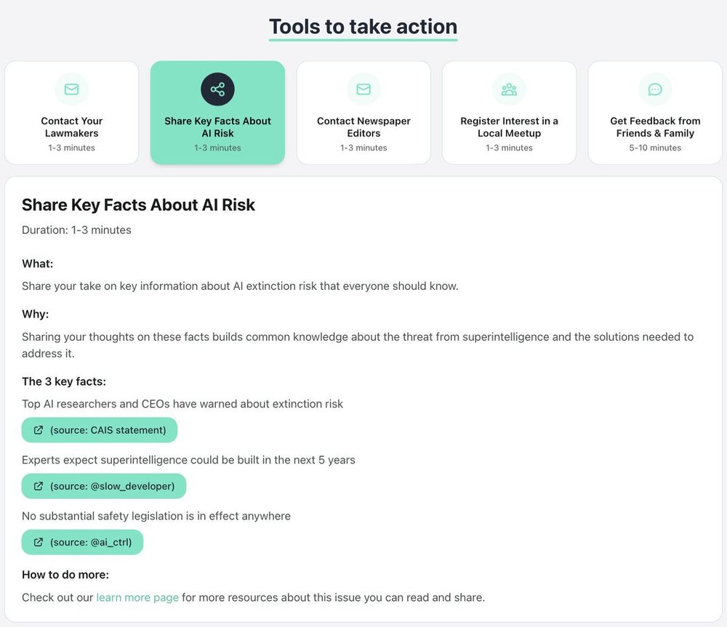This screenshot has height=627, width=727.
Task: Click external link icon beside @slow_developer source
Action: coord(39,486)
